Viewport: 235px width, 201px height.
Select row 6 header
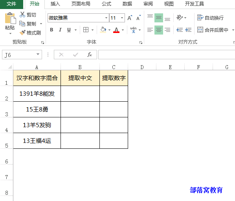coord(7,157)
